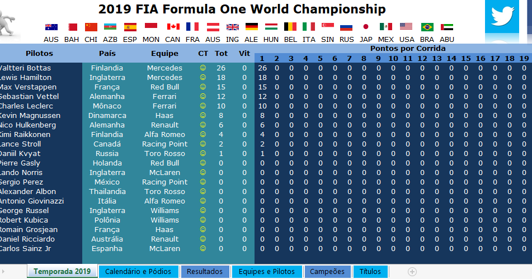This screenshot has height=279, width=532.
Task: Switch to Calendário e Pódios sheet tab
Action: point(138,272)
